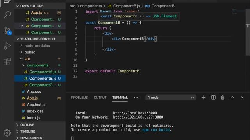The width and height of the screenshot is (250, 140).
Task: Expand the NPM SCRIPTS section
Action: (40, 138)
